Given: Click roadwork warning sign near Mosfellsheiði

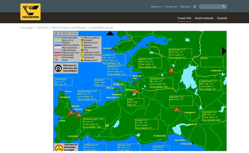Looking at the screenshot, I should tap(171, 70).
